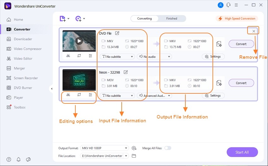Click the Start All button
The height and width of the screenshot is (166, 268).
point(242,152)
